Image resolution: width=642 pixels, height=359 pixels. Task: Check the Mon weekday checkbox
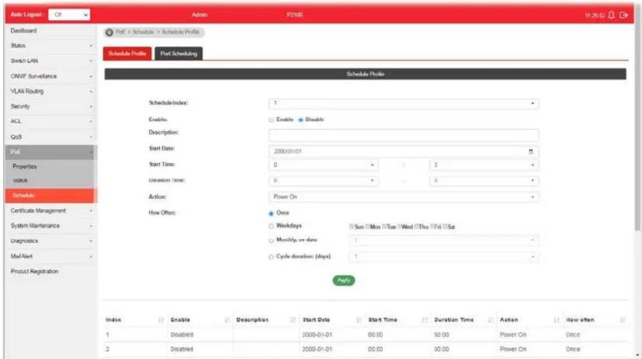(x=368, y=226)
